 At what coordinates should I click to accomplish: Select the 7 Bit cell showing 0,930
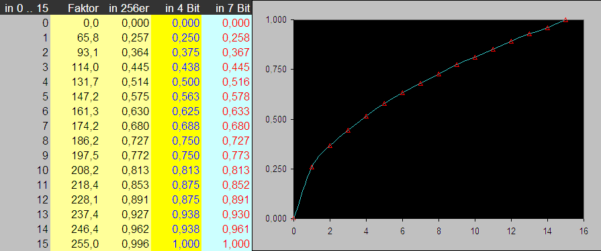pyautogui.click(x=226, y=214)
